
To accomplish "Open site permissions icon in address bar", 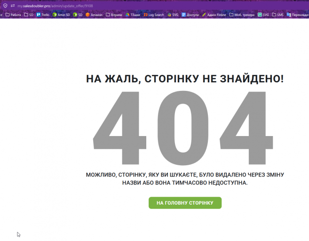I will click(x=13, y=6).
